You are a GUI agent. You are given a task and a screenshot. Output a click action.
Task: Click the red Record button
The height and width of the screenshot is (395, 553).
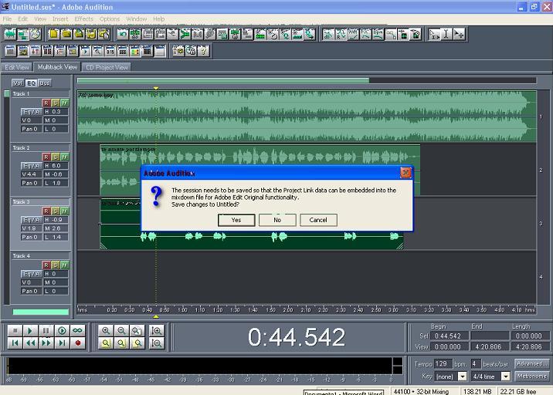point(77,343)
